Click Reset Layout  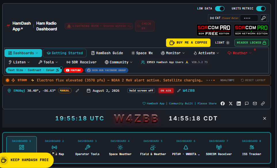click(x=253, y=80)
